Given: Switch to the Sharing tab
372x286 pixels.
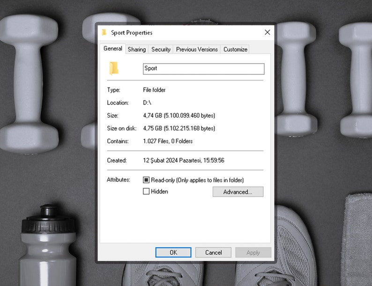Looking at the screenshot, I should click(137, 49).
